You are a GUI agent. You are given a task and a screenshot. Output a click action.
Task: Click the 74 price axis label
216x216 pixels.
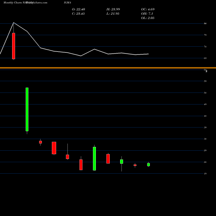coord(205,47)
